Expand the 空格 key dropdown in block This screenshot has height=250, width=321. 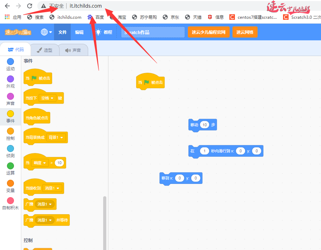coord(48,98)
